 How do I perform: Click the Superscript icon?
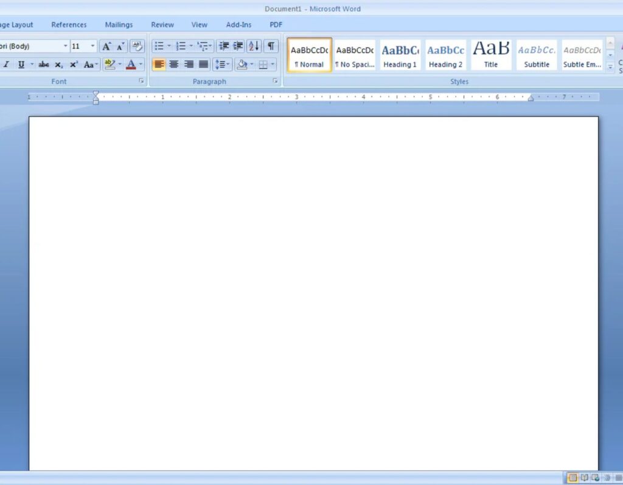(x=74, y=65)
